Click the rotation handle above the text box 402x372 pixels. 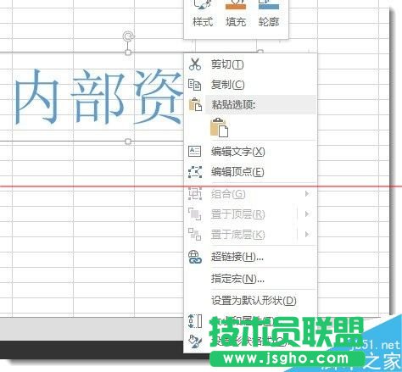tap(128, 36)
